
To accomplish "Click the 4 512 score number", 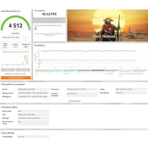I will [x=15, y=25].
